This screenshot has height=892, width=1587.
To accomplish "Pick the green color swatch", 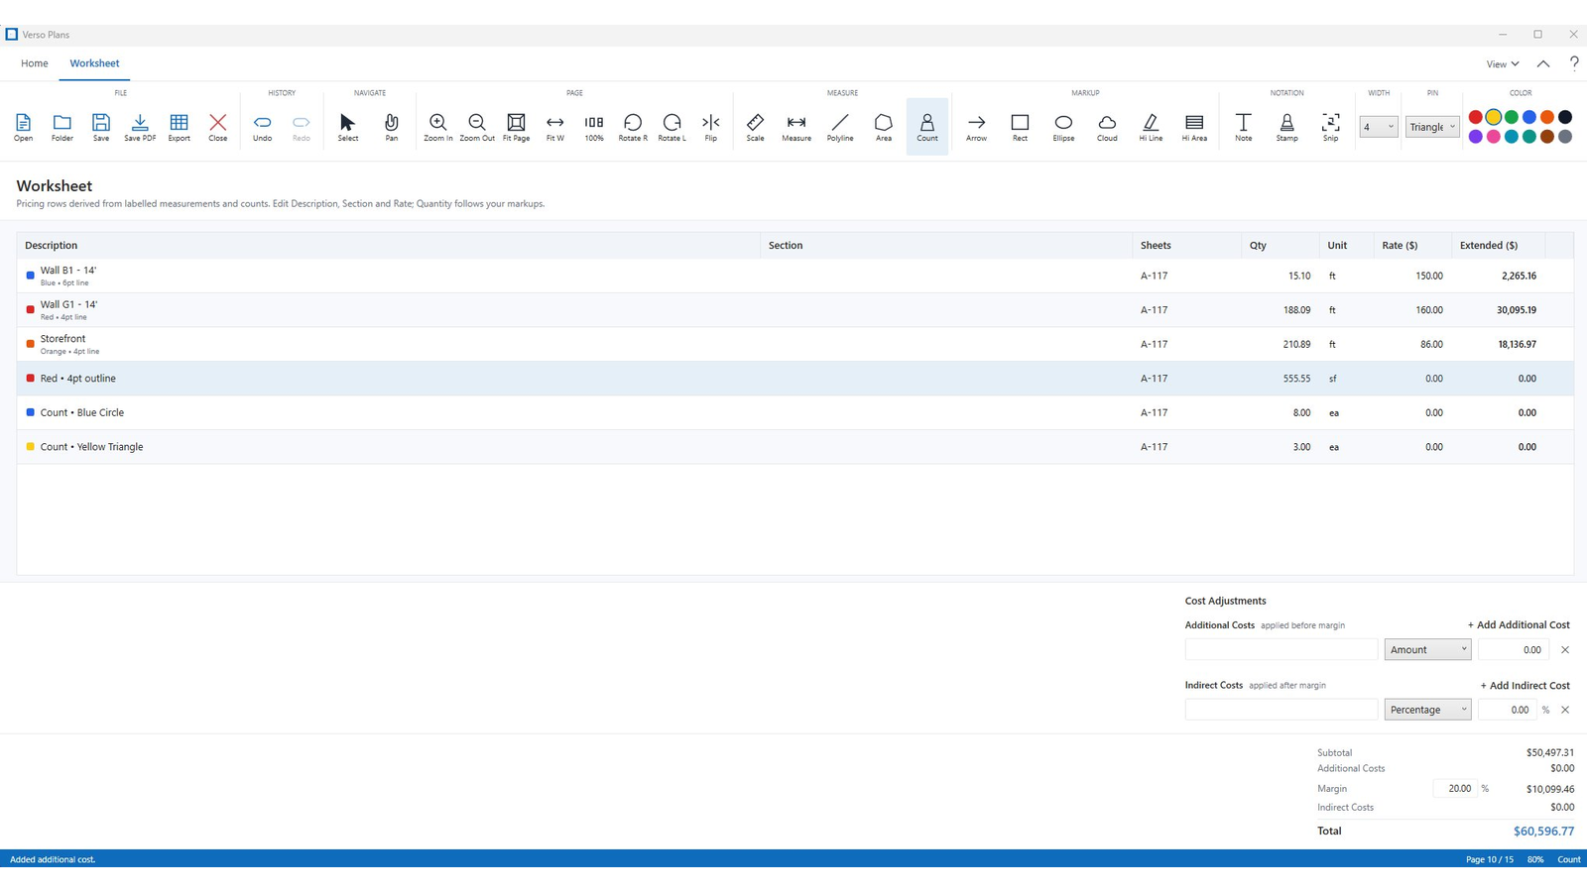I will pyautogui.click(x=1512, y=117).
